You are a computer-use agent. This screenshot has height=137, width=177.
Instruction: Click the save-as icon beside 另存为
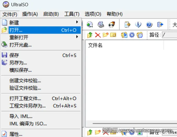(x=4, y=63)
